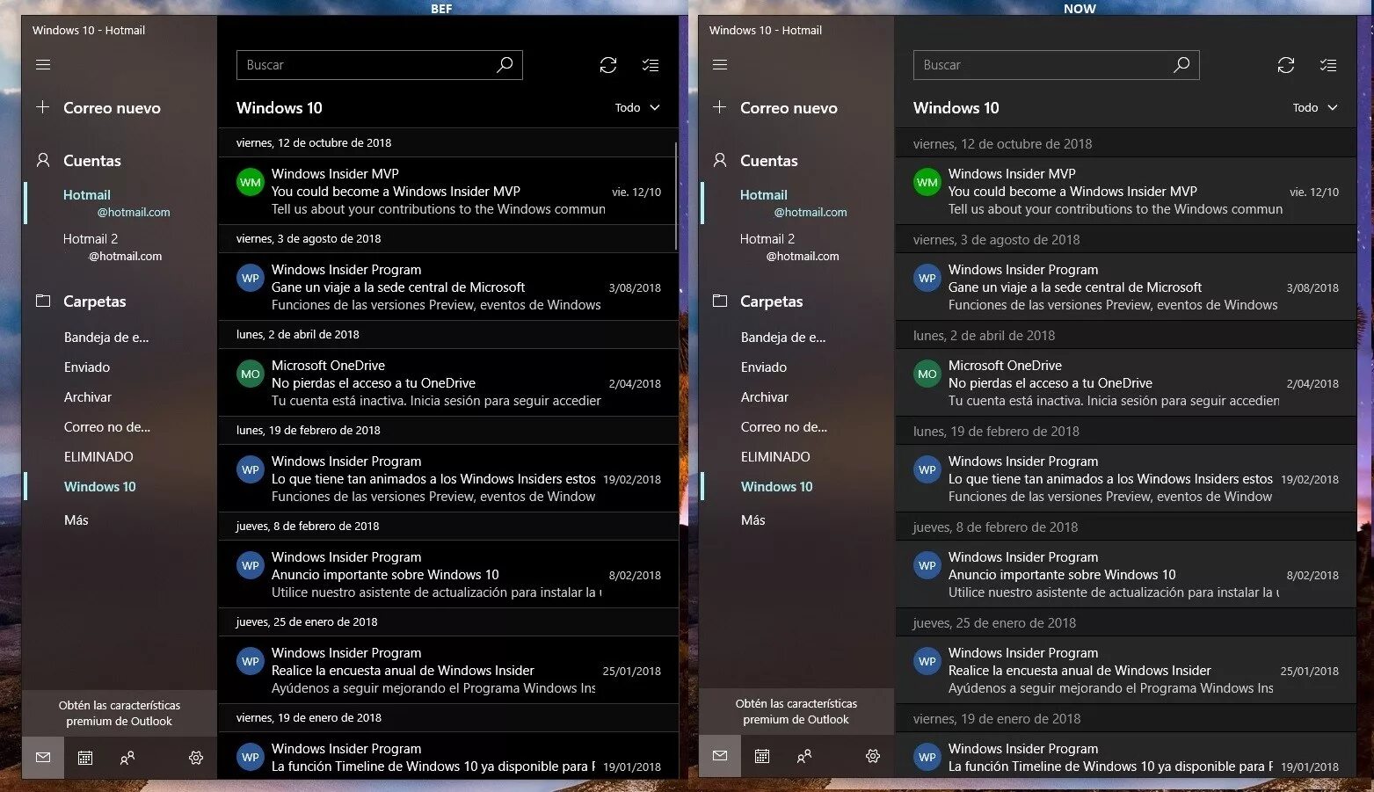The image size is (1374, 792).
Task: Click the WM avatar in the left window
Action: coord(251,182)
